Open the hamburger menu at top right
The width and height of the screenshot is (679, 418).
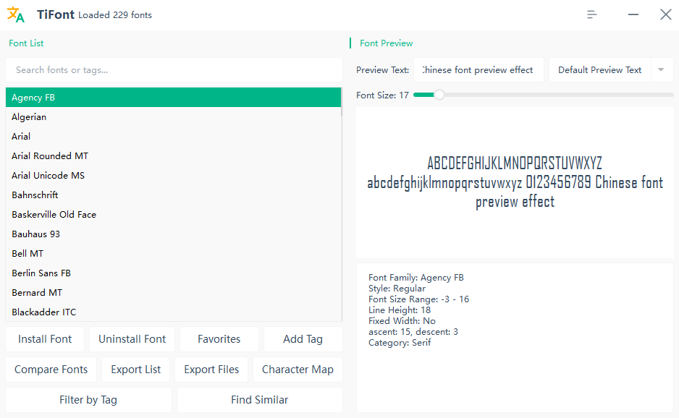pyautogui.click(x=591, y=14)
